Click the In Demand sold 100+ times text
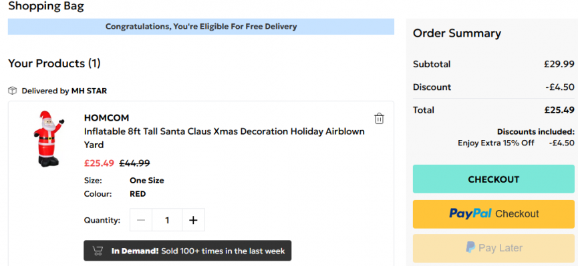 (198, 251)
